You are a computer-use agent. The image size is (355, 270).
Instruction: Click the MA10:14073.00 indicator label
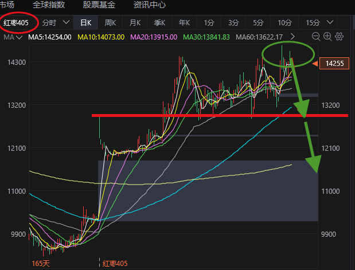click(101, 37)
